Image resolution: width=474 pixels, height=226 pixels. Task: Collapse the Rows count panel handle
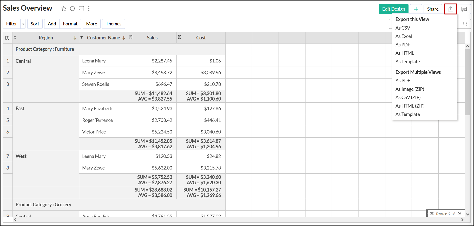[427, 214]
